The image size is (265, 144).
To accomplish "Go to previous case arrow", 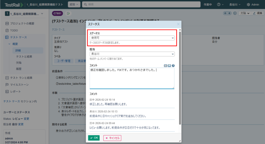I will 226,13.
